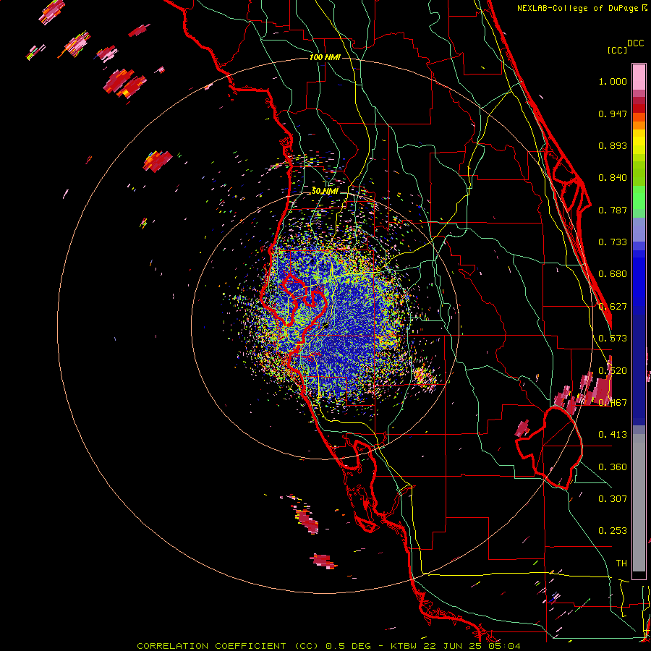
Task: Click the [CC] units label
Action: pos(617,50)
